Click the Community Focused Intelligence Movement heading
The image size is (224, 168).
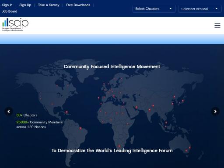[x=112, y=66]
